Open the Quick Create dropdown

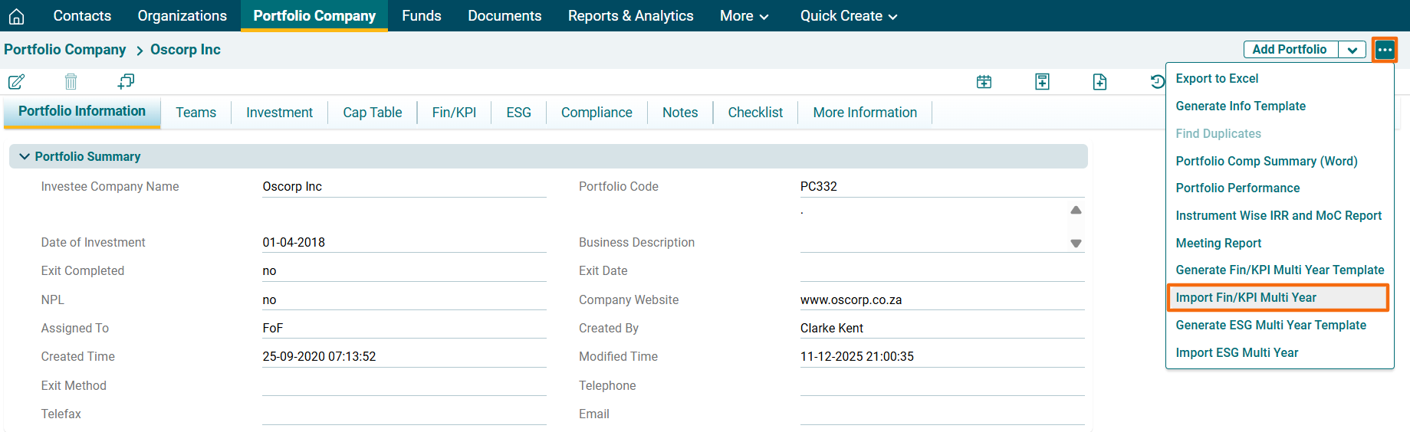(848, 16)
